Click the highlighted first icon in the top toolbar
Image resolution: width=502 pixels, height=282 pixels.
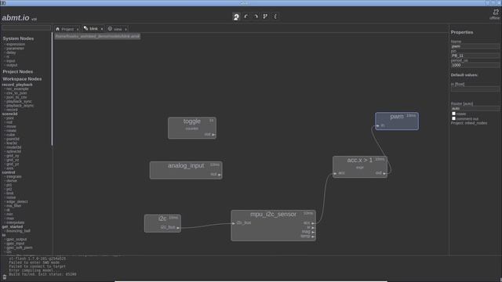(x=236, y=16)
